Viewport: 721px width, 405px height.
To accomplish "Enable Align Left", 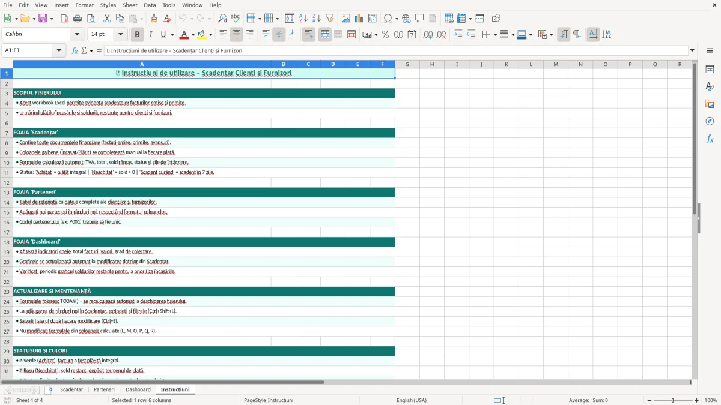I will pyautogui.click(x=223, y=35).
